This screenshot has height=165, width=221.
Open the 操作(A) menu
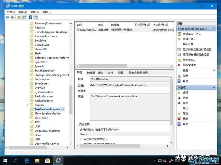(x=22, y=12)
